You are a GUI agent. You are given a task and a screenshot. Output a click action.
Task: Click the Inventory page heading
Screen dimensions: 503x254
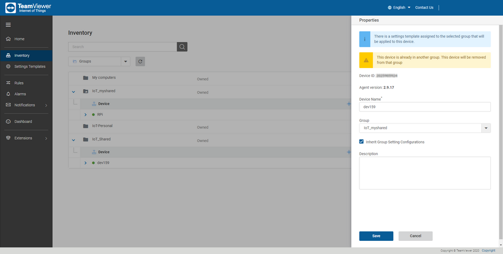point(80,33)
